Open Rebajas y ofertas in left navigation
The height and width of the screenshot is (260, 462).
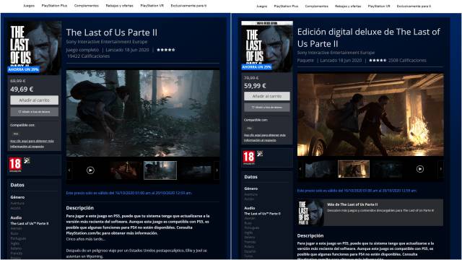point(119,6)
